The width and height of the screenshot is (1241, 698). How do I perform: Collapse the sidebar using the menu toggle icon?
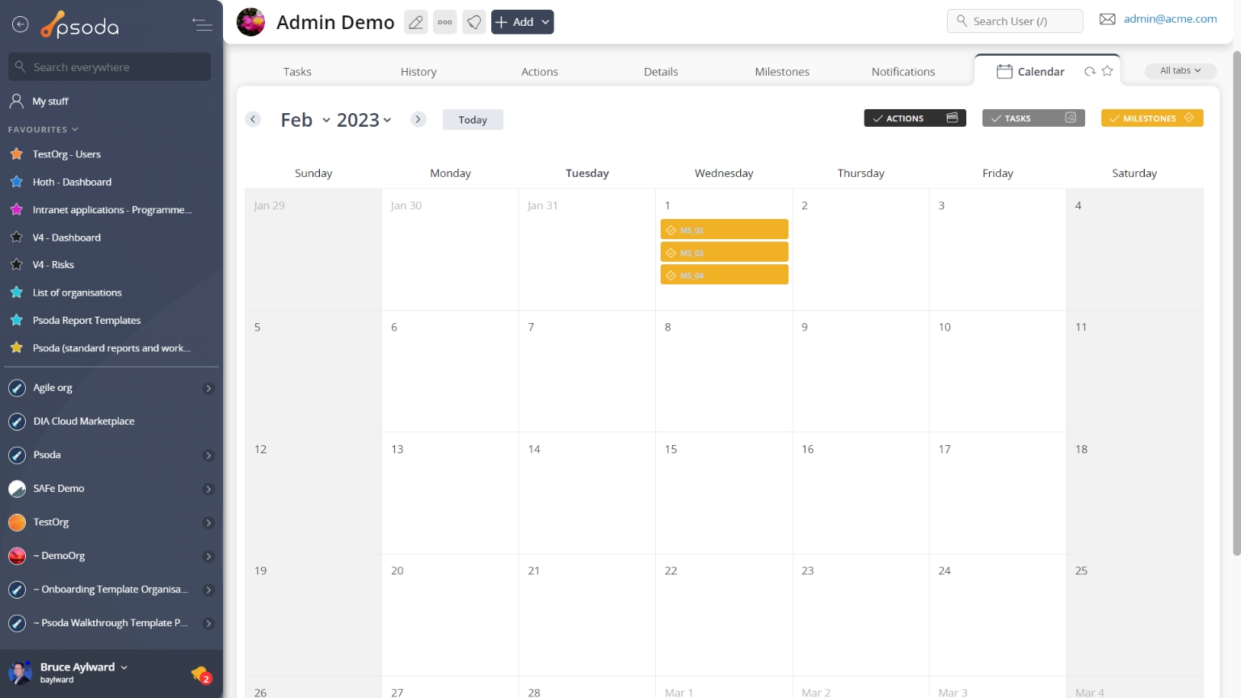point(202,24)
